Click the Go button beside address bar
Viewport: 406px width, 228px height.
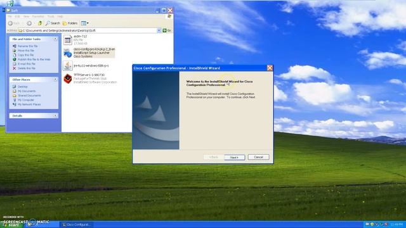point(167,30)
